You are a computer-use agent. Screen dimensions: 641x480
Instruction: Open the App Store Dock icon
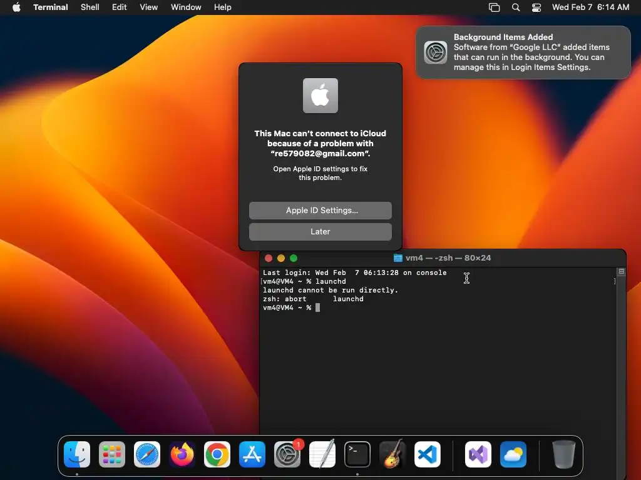(x=252, y=454)
